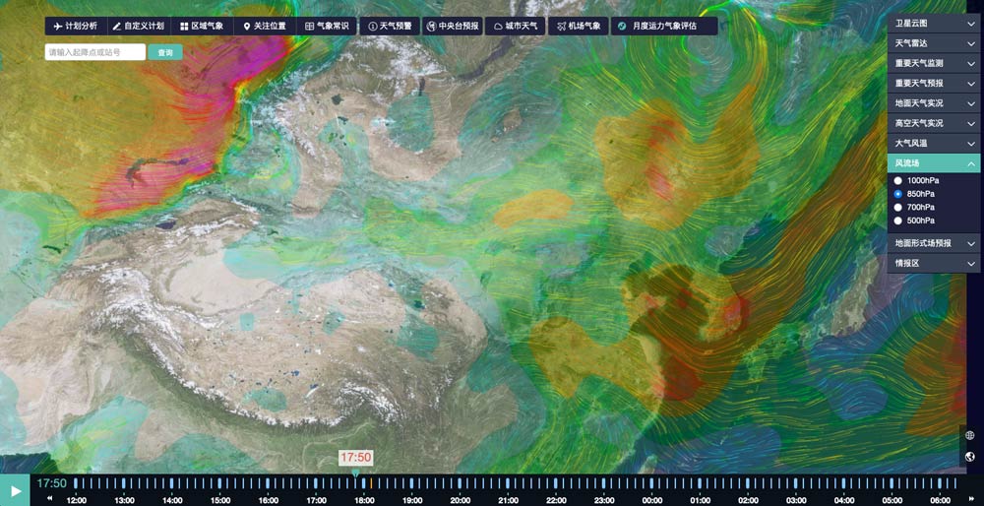984x506 pixels.
Task: Click the upper globe icon at bottom right
Action: [969, 435]
